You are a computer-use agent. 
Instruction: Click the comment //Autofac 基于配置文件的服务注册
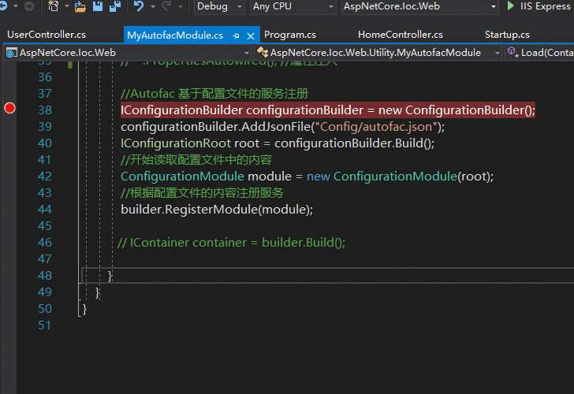(214, 94)
